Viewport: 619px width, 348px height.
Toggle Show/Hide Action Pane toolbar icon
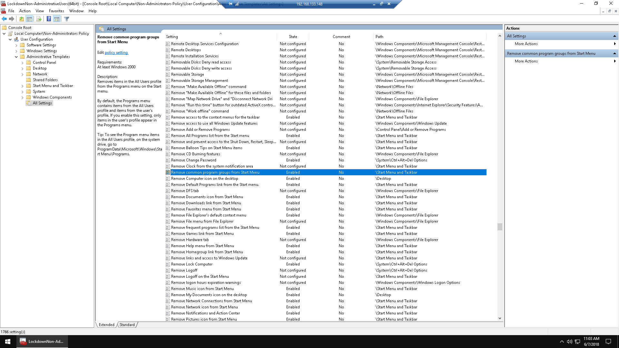pos(57,19)
